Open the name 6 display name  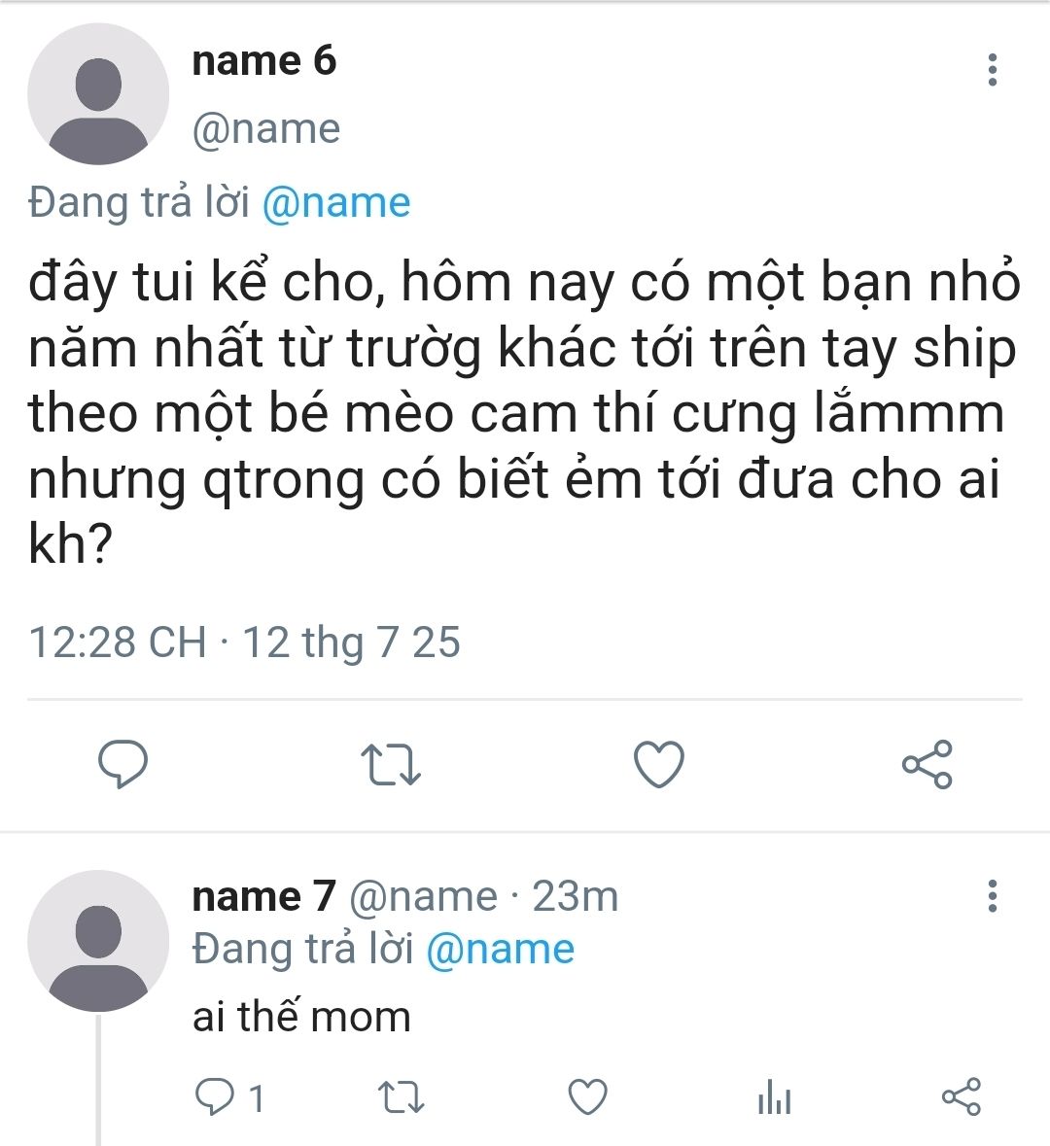coord(263,60)
